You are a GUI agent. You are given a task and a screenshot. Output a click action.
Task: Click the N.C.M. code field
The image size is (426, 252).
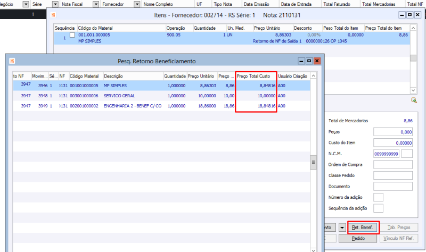pos(387,154)
